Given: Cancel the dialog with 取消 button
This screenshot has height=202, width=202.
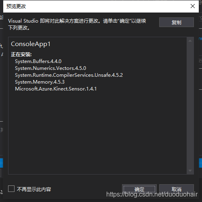Looking at the screenshot, I should [x=177, y=189].
